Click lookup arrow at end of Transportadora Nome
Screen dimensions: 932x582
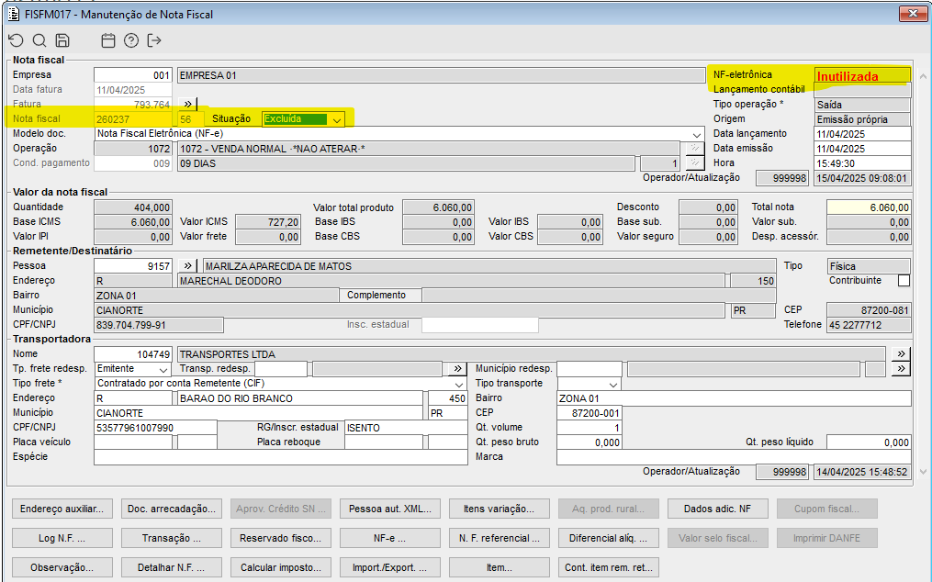coord(901,354)
